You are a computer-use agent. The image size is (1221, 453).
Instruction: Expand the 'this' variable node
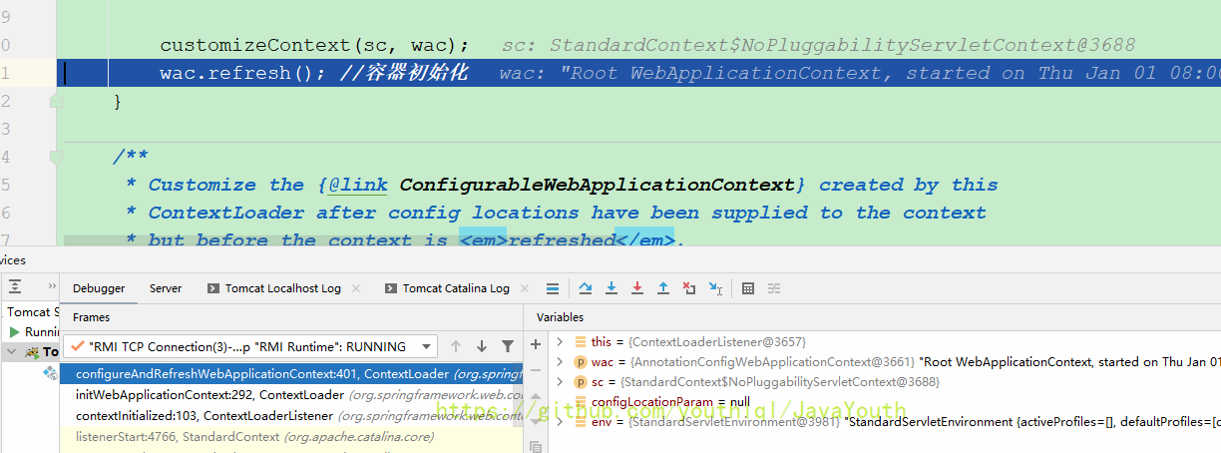(x=560, y=342)
